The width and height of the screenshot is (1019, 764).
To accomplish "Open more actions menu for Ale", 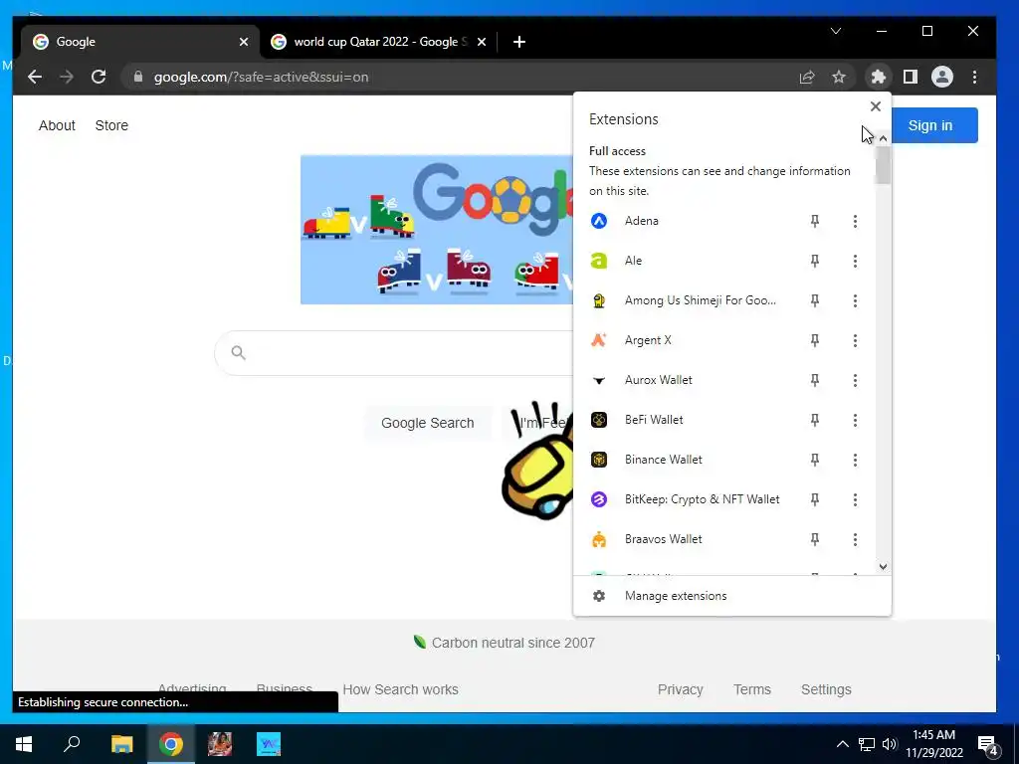I will (x=855, y=261).
